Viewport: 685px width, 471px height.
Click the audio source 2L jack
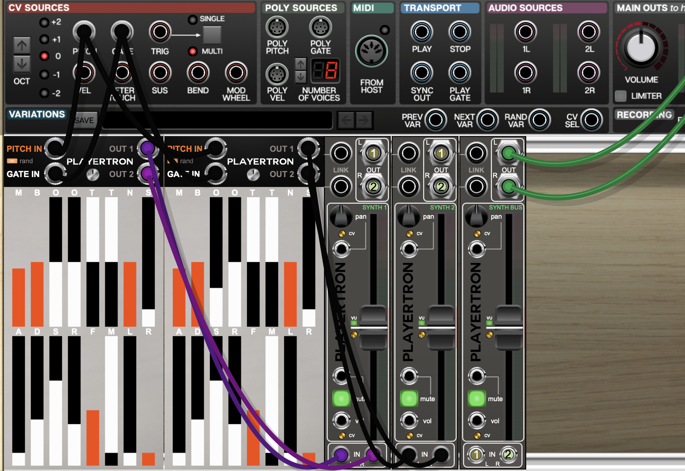pos(589,32)
